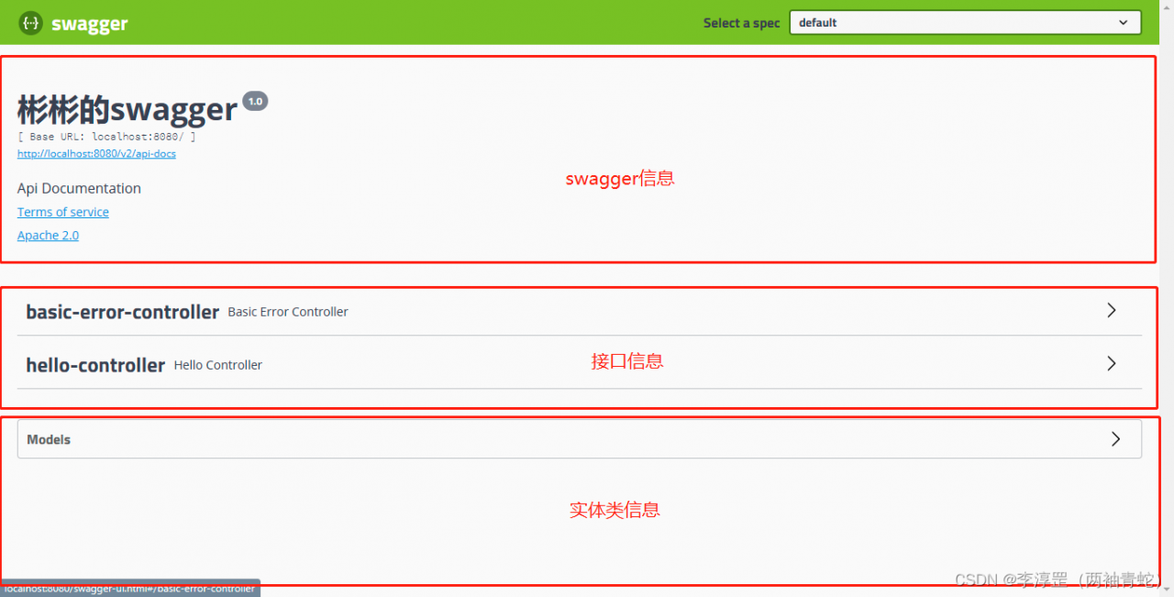Open the Select a spec dropdown
The width and height of the screenshot is (1174, 597).
(x=965, y=23)
